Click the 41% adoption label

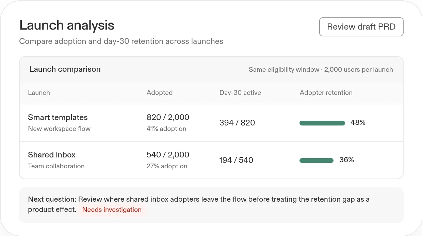tap(166, 129)
